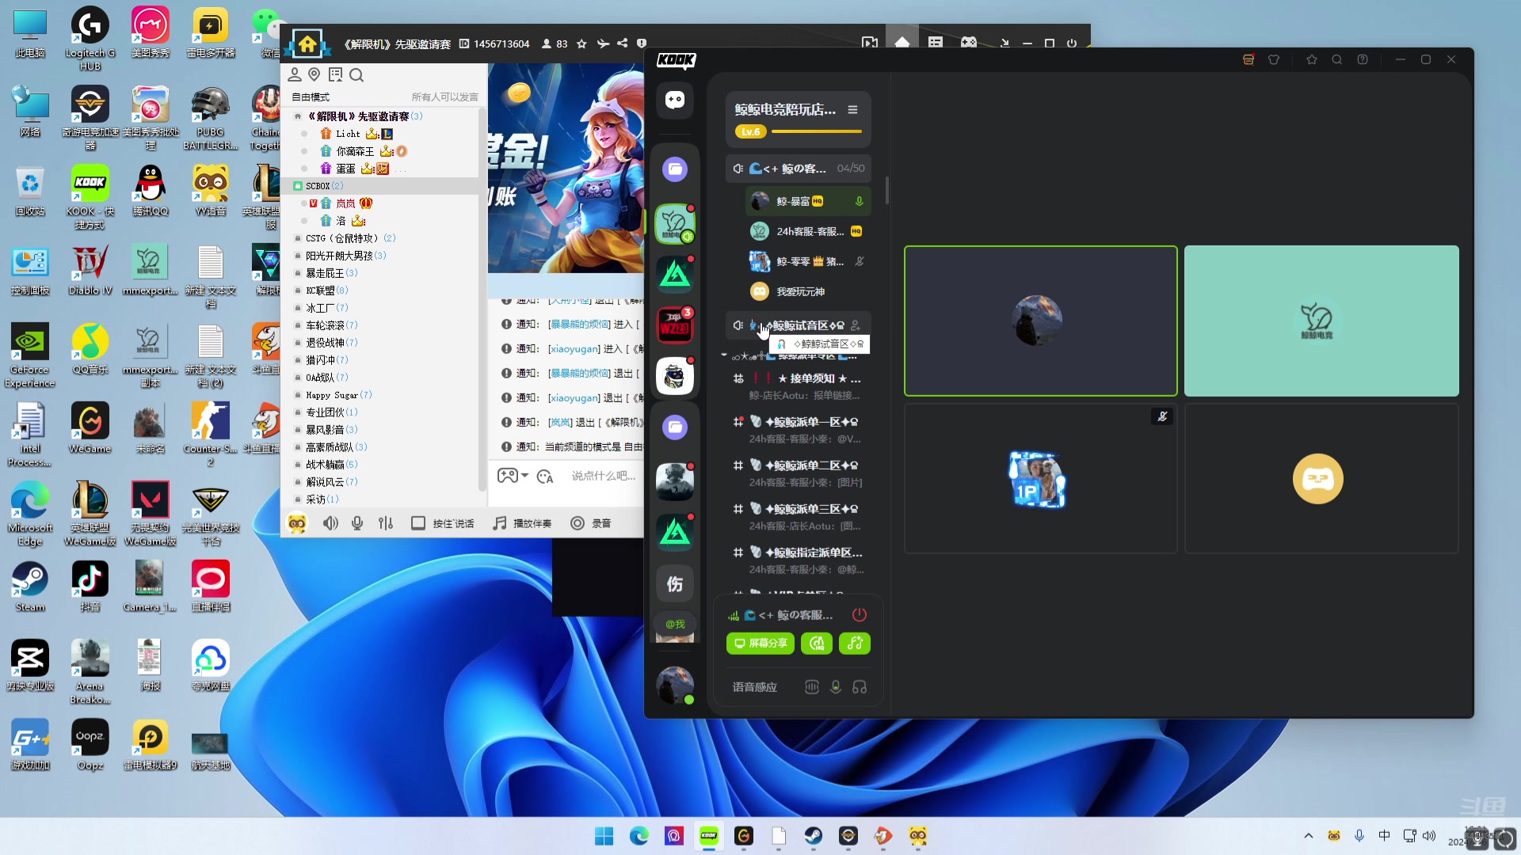Expand the KC联盟 sub-channel
The image size is (1521, 855).
click(x=326, y=291)
